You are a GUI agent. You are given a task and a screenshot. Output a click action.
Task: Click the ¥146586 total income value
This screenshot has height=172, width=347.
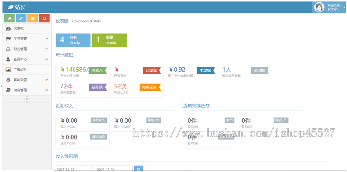tap(75, 70)
